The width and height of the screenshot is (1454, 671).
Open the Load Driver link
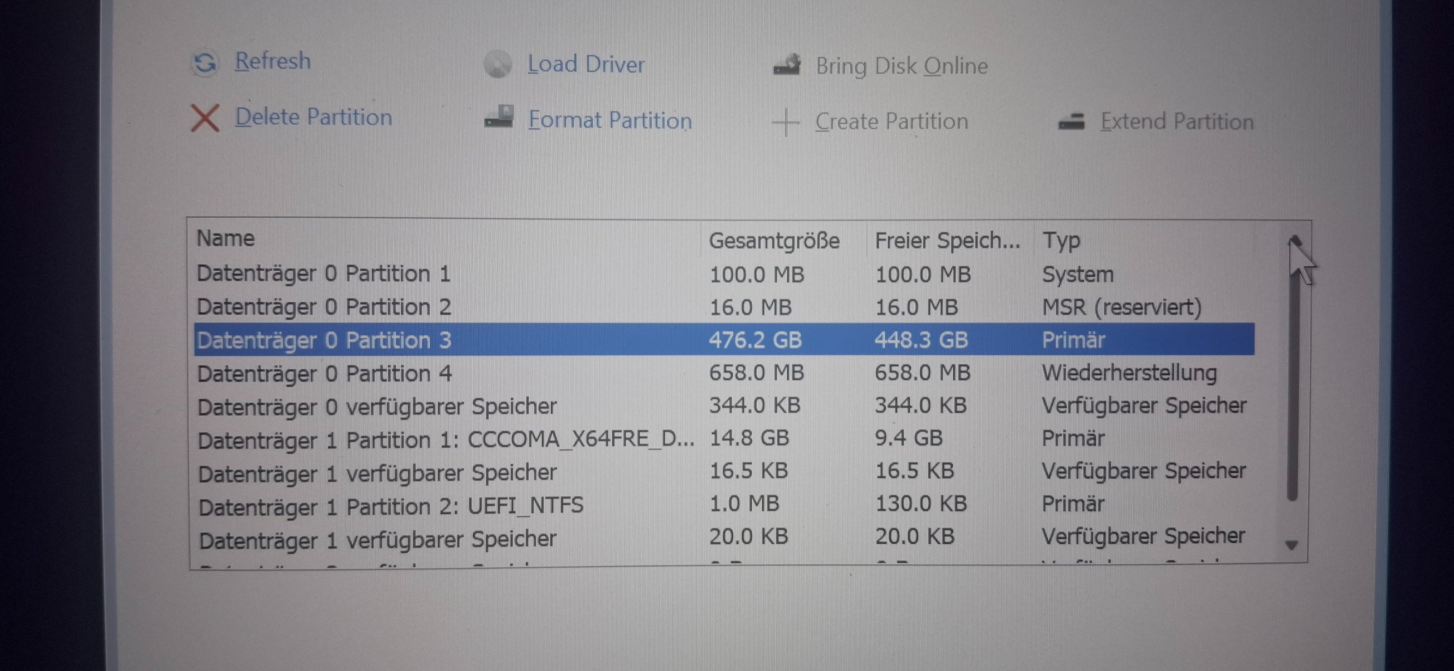(586, 64)
